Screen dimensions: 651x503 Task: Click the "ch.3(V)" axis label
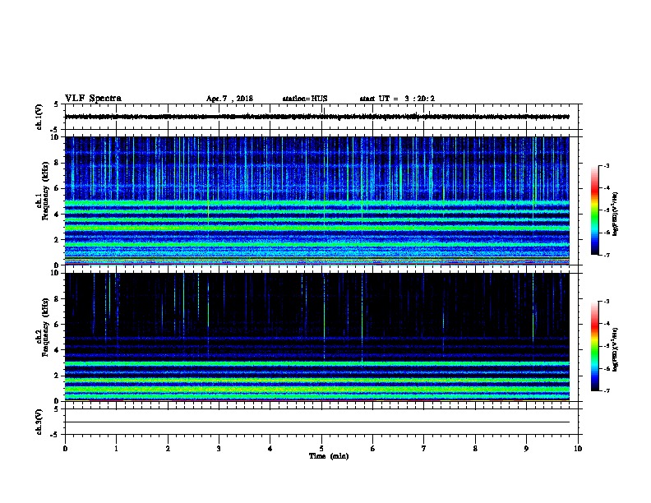(39, 422)
